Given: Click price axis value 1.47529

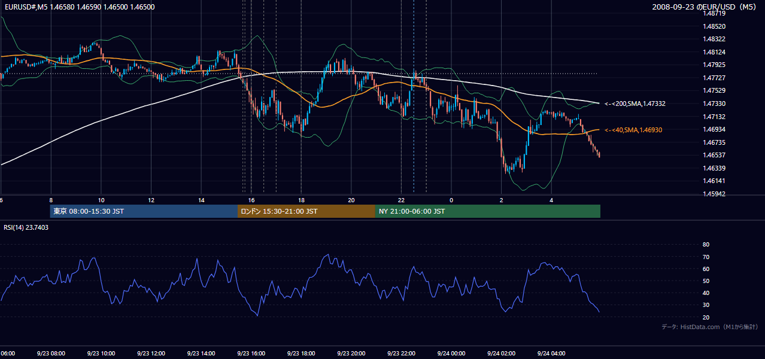Looking at the screenshot, I should click(x=714, y=90).
